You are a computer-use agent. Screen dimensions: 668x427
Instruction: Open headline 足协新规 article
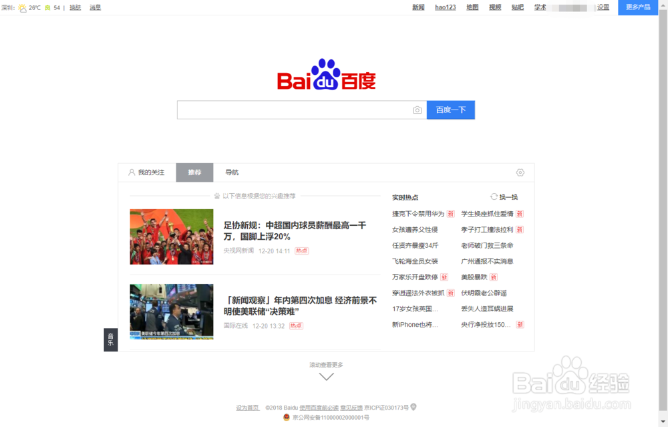(x=295, y=231)
